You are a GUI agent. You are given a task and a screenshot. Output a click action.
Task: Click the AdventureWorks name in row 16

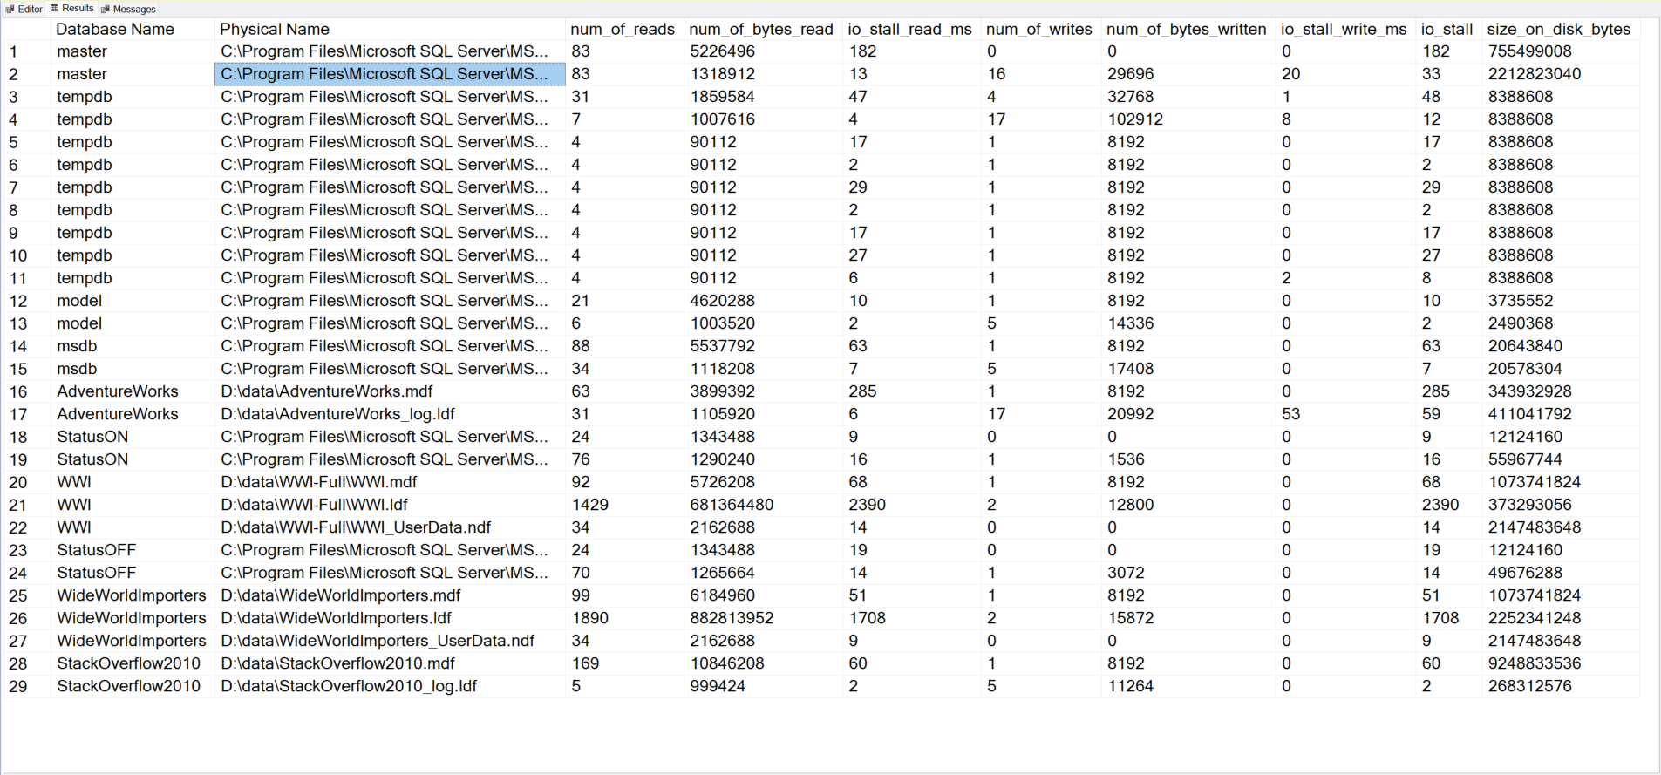click(x=118, y=391)
